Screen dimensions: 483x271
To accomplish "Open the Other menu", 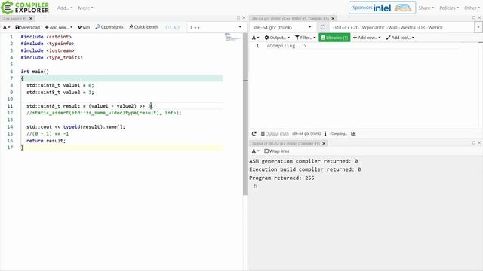I will tap(472, 8).
